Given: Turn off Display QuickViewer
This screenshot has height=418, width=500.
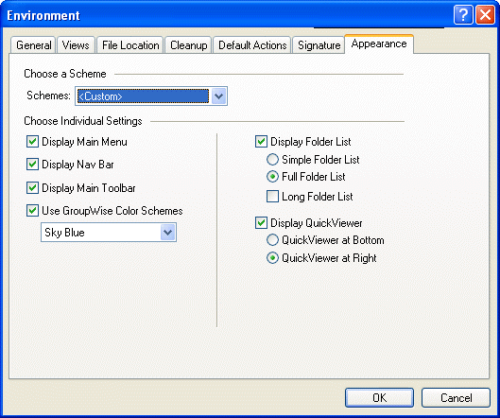Looking at the screenshot, I should [261, 223].
